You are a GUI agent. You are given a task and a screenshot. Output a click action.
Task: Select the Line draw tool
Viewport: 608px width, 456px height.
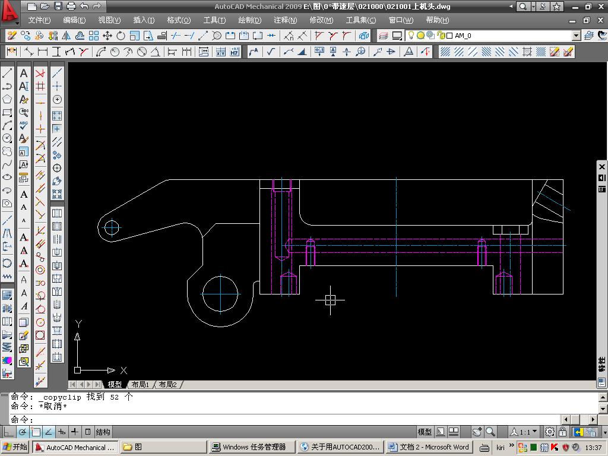coord(7,73)
